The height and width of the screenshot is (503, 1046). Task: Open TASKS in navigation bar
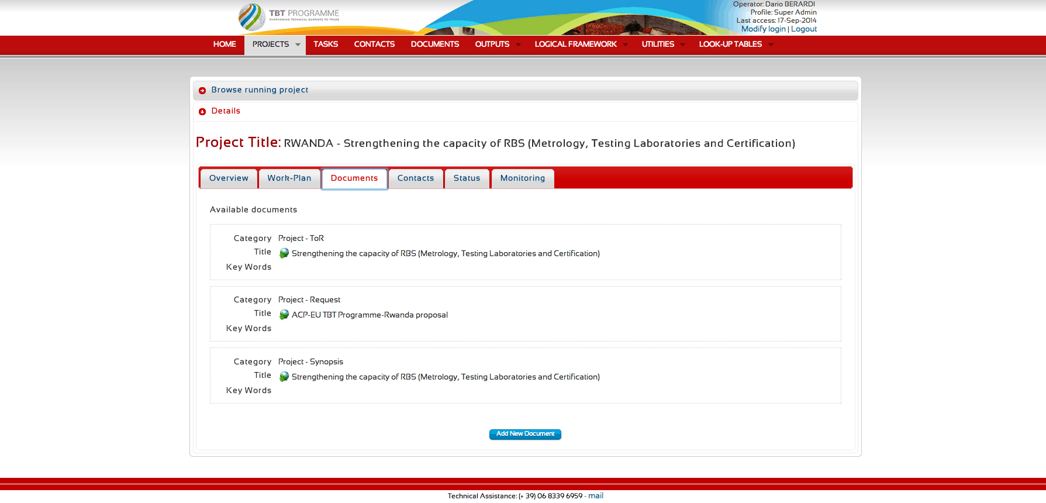pyautogui.click(x=326, y=44)
